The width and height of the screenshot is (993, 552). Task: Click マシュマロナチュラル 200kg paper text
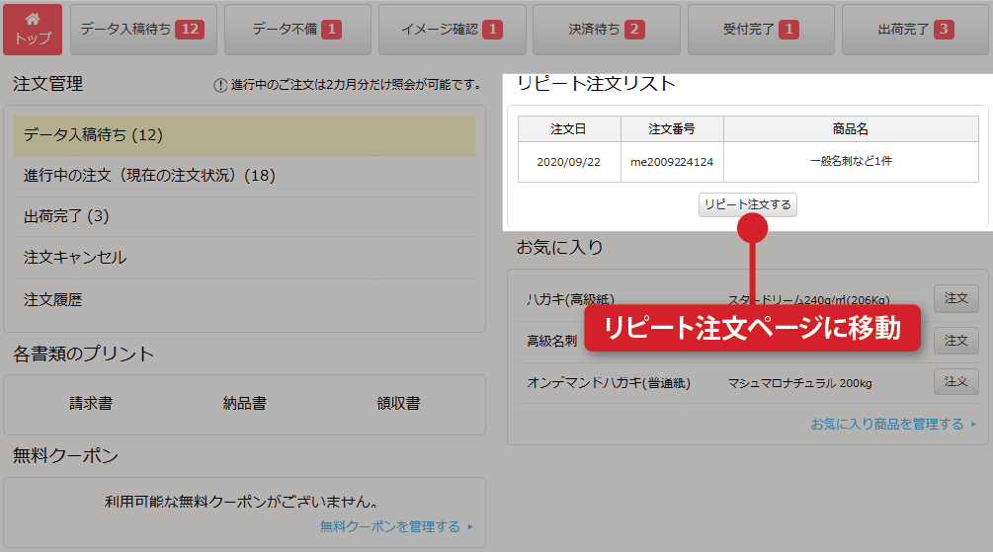click(x=800, y=383)
